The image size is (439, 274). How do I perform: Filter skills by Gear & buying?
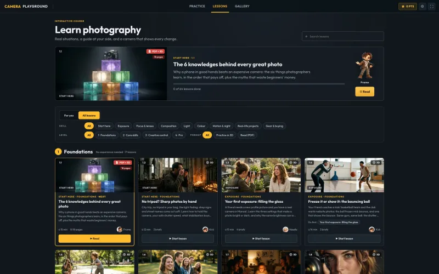[x=274, y=126]
